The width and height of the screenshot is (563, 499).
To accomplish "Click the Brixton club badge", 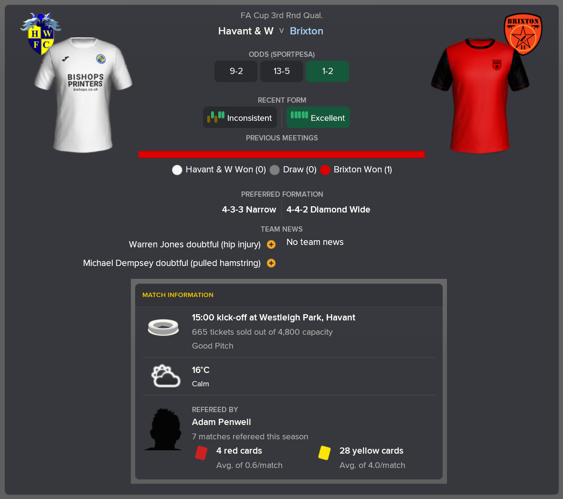I will pyautogui.click(x=523, y=34).
